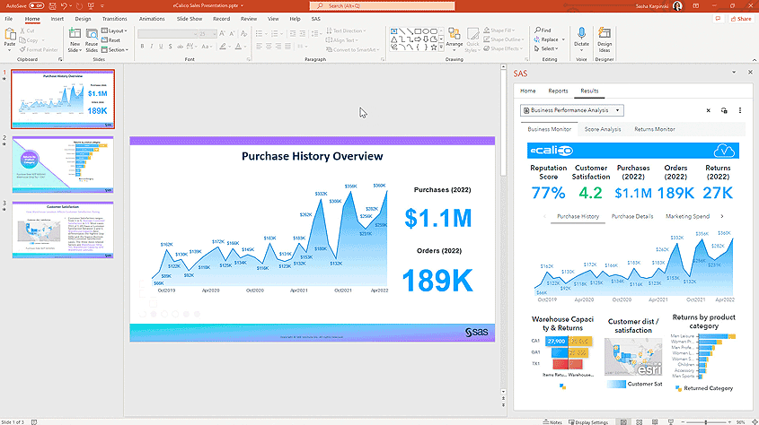759x425 pixels.
Task: Open the SAS ribbon tab
Action: (x=315, y=19)
